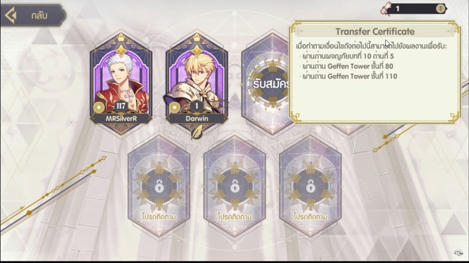469x263 pixels.
Task: Go back with the กลับ button
Action: [32, 15]
